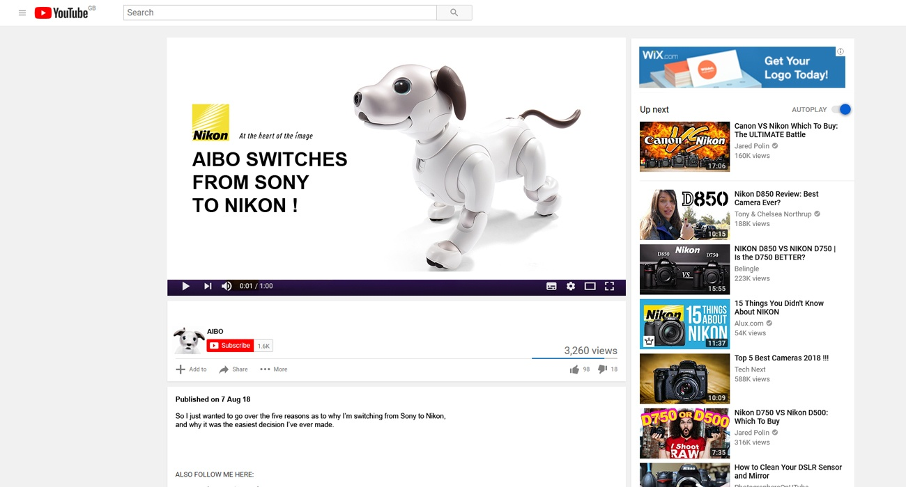
Task: Click the 'Tech Next' channel name
Action: (750, 369)
